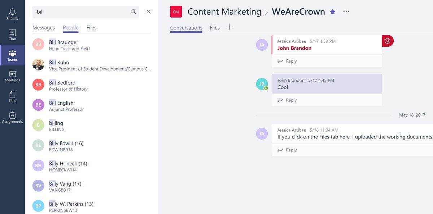433x214 pixels.
Task: Switch to the Messages search tab
Action: [44, 28]
